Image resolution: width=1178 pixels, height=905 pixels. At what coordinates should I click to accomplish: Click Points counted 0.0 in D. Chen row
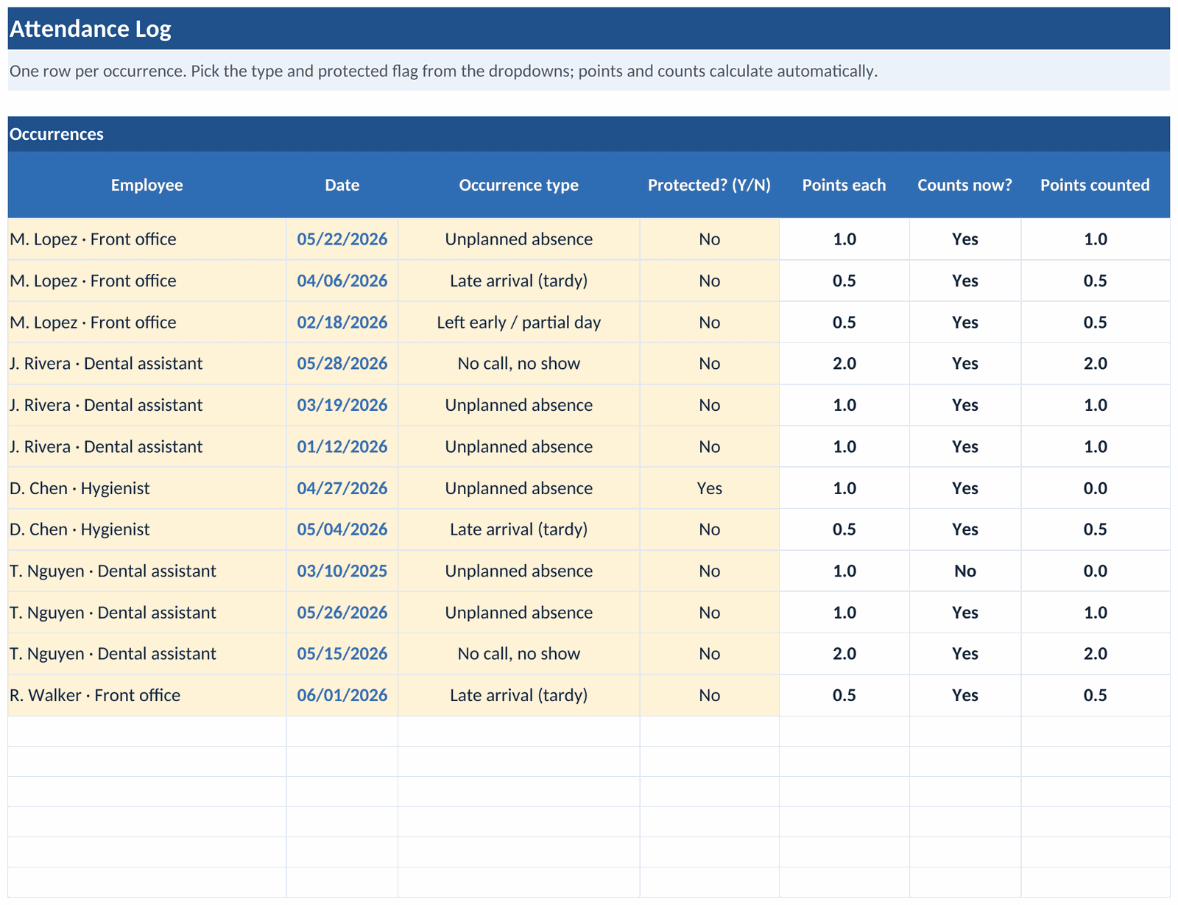[1096, 488]
